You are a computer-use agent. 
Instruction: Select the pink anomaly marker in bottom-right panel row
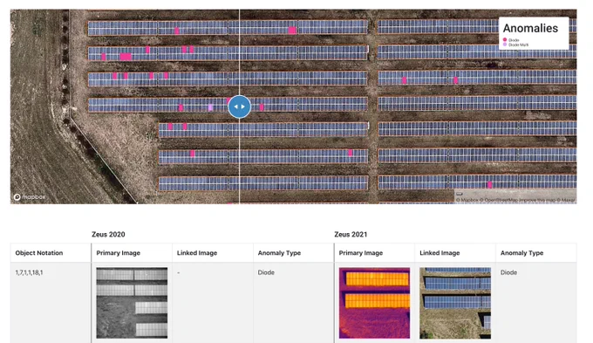(490, 185)
